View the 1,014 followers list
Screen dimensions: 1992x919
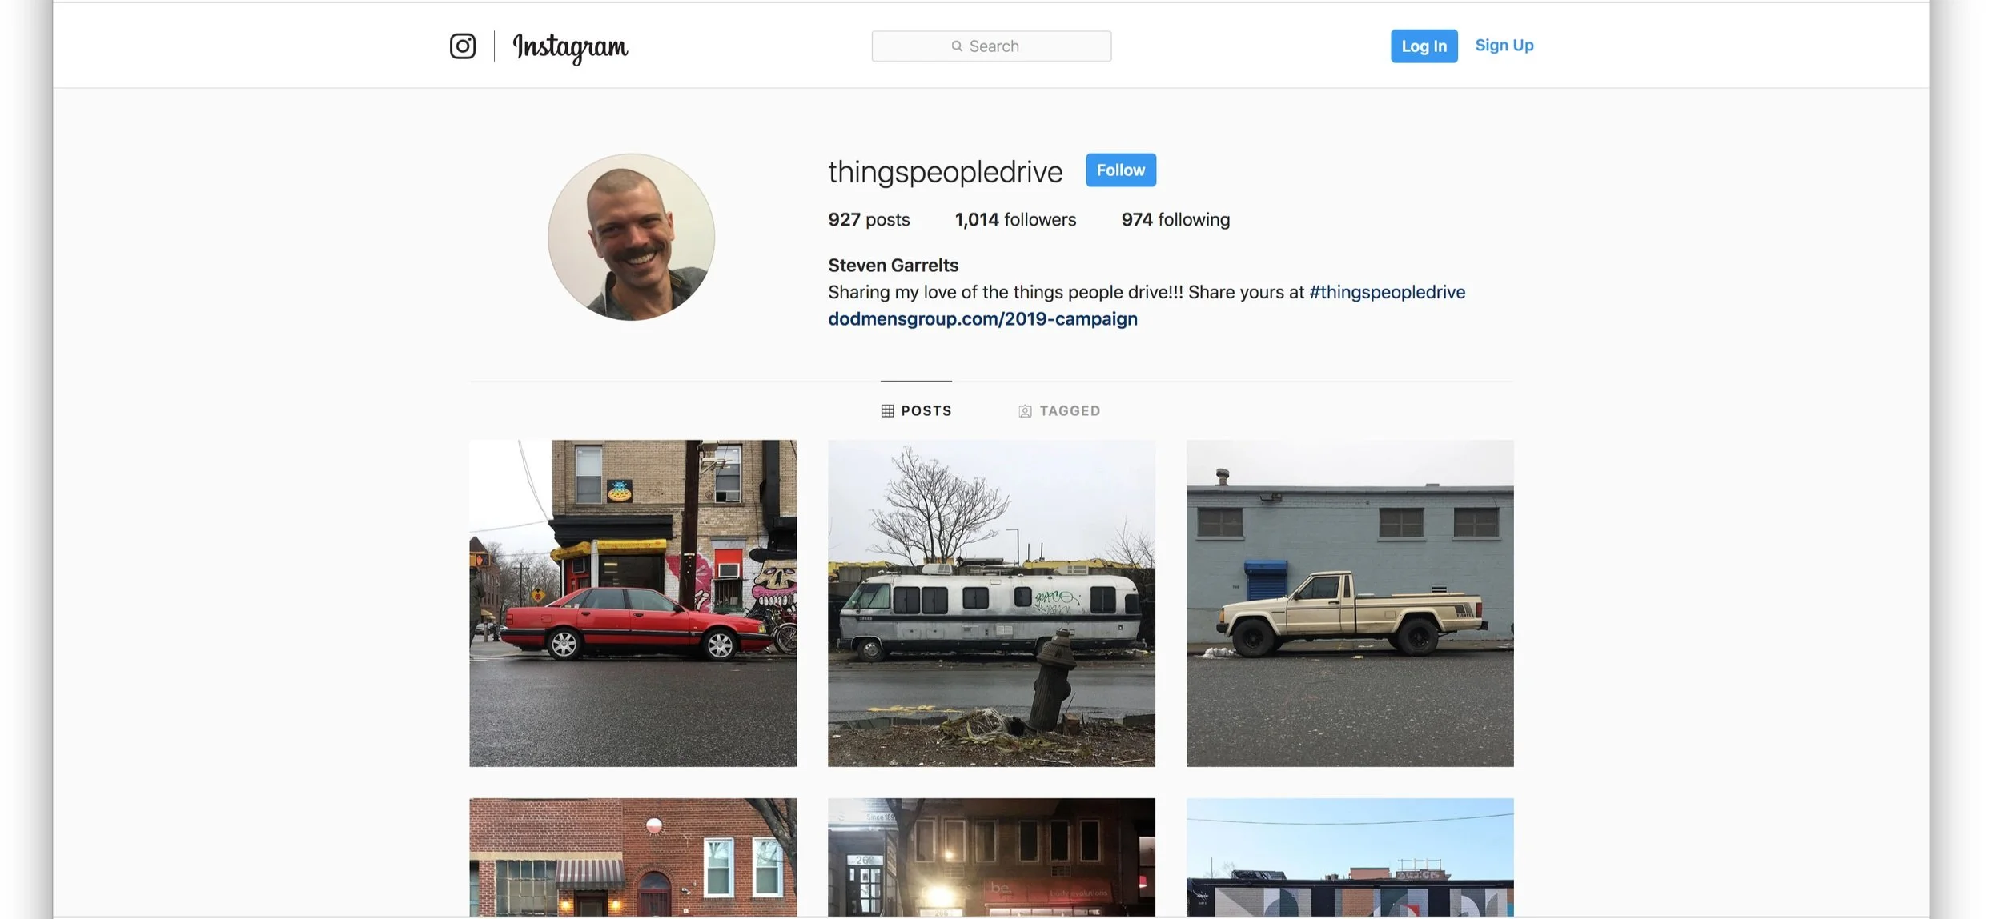tap(1015, 219)
